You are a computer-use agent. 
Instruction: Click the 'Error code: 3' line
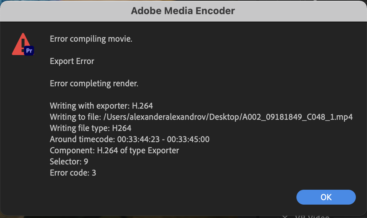(x=73, y=173)
